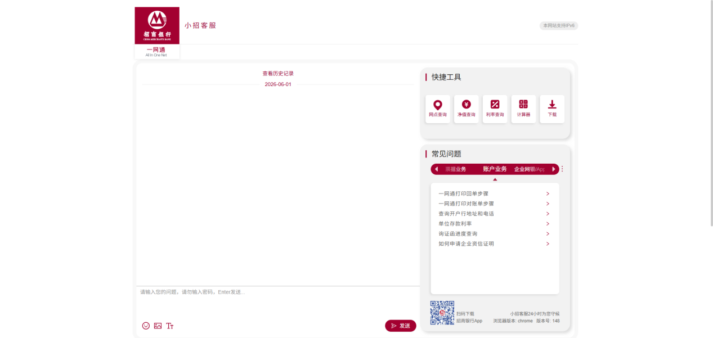713x338 pixels.
Task: Change font size with the Tt icon
Action: click(170, 326)
